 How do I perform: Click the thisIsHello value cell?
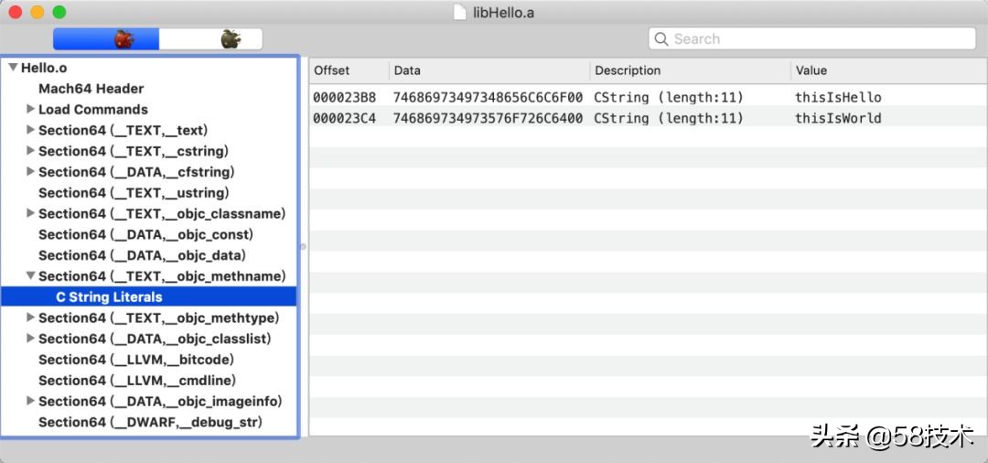click(838, 98)
